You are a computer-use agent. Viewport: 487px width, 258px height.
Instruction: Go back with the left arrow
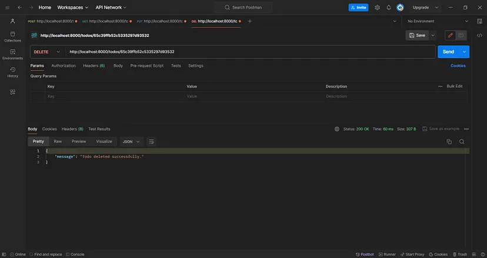[x=19, y=8]
